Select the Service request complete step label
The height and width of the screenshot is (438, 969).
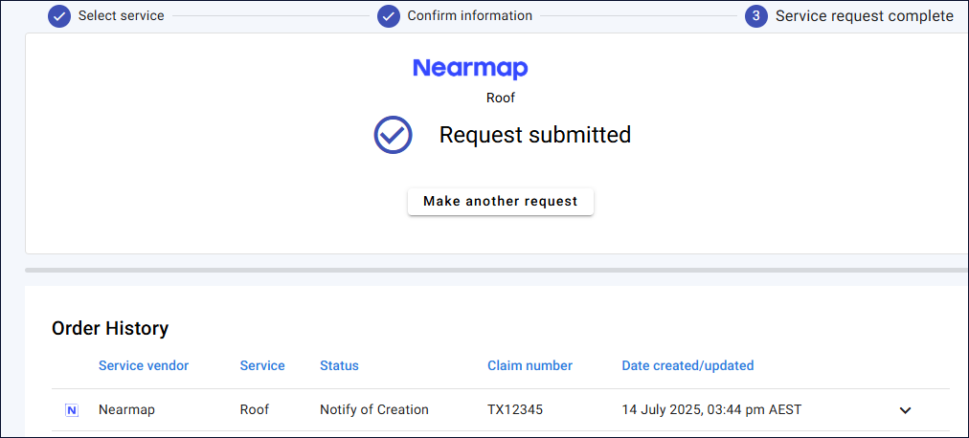(x=865, y=16)
